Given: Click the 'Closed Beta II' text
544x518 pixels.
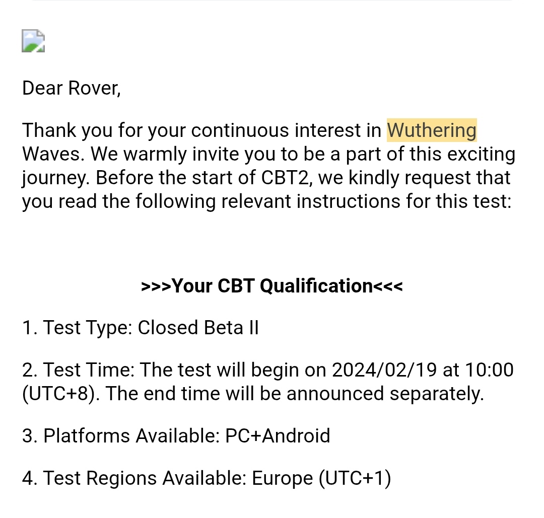Looking at the screenshot, I should [198, 328].
